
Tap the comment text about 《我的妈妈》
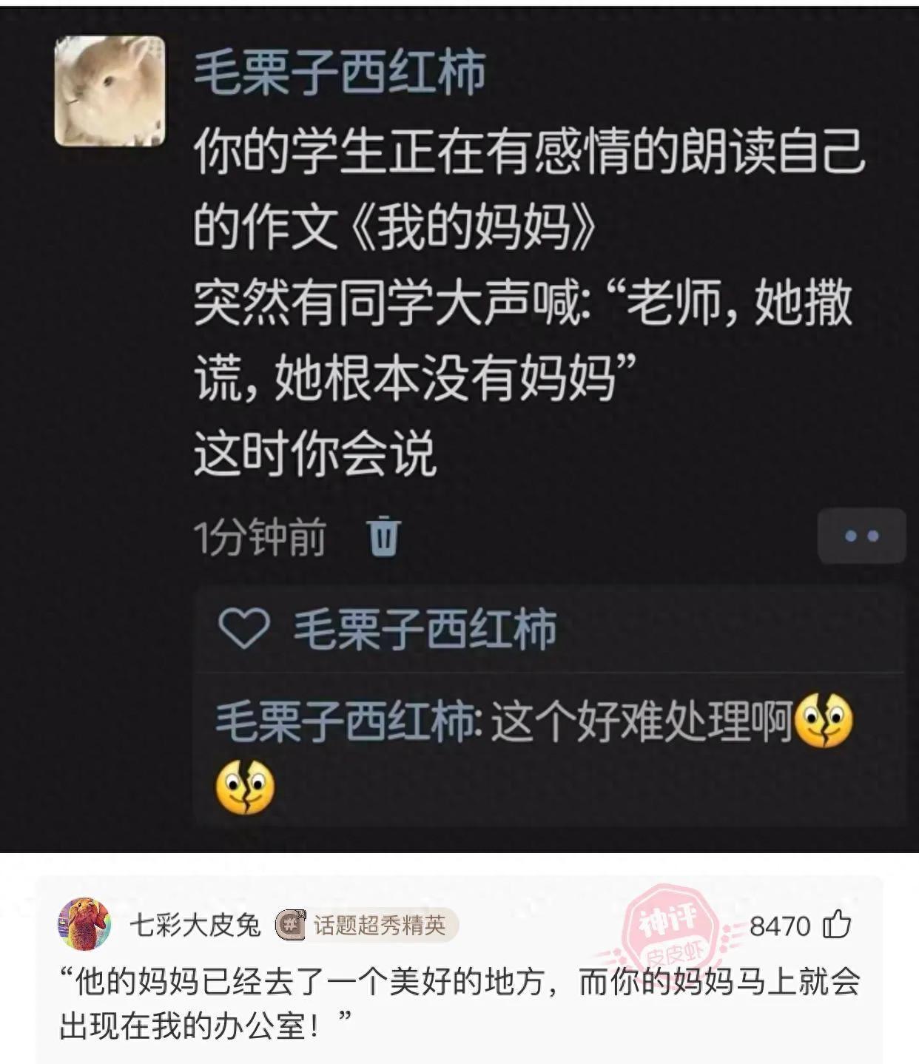pyautogui.click(x=528, y=302)
